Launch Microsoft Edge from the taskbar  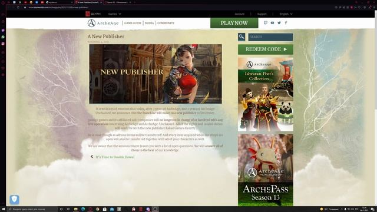[83, 209]
